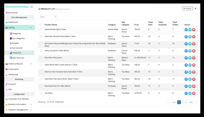The image size is (204, 117).
Task: Click the + Product button
Action: point(187,9)
